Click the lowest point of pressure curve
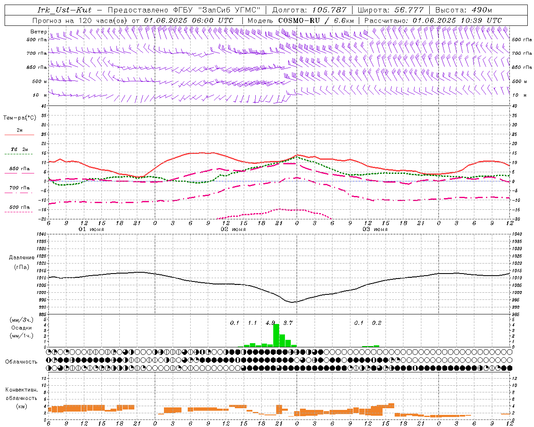The image size is (534, 427). tap(292, 302)
